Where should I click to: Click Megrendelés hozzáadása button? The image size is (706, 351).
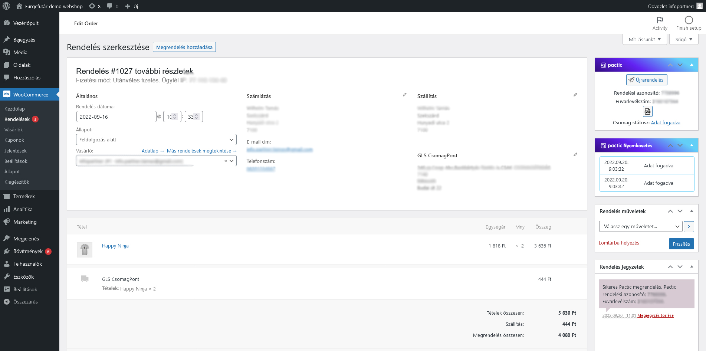[184, 47]
